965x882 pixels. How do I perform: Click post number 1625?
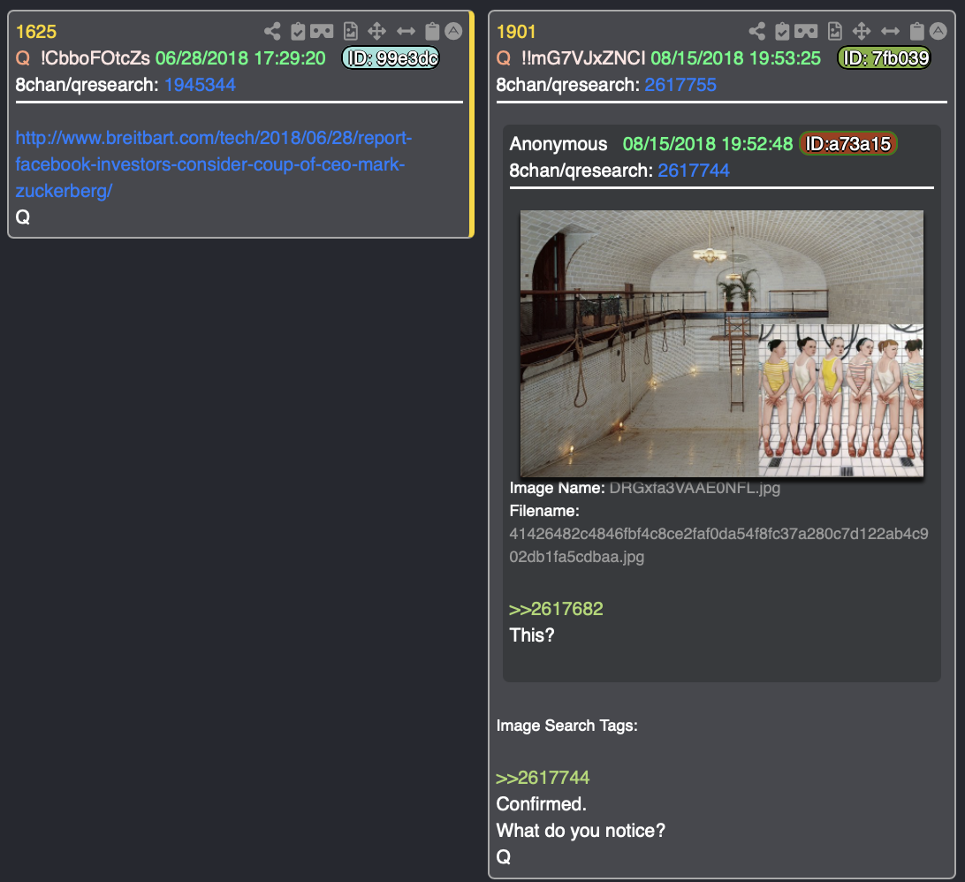35,32
